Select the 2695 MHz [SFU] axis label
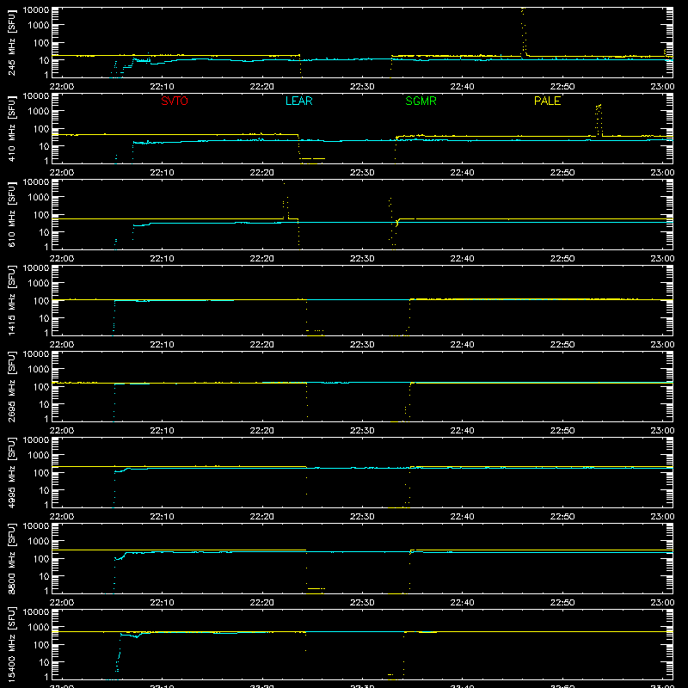This screenshot has height=688, width=688. coord(11,386)
